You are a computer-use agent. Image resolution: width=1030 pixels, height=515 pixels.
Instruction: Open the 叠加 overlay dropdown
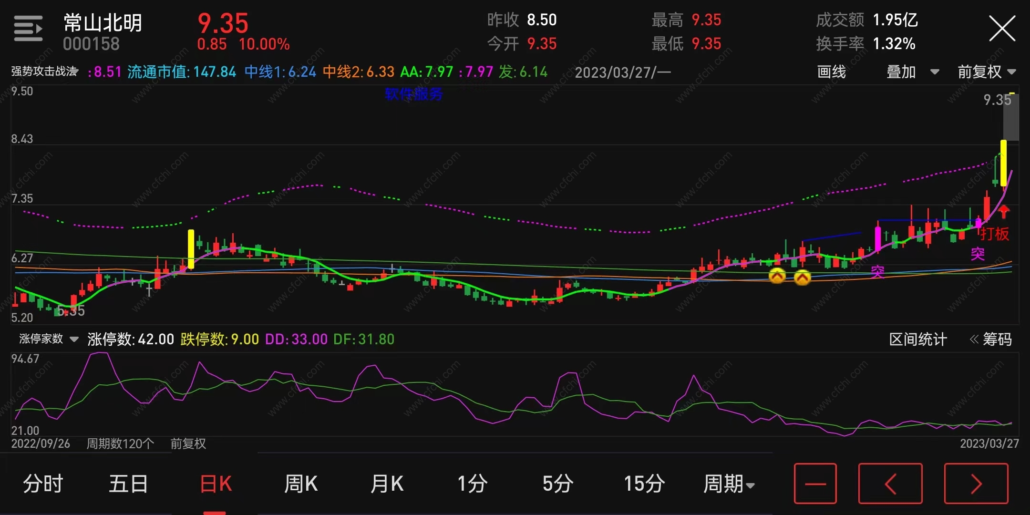tap(912, 72)
